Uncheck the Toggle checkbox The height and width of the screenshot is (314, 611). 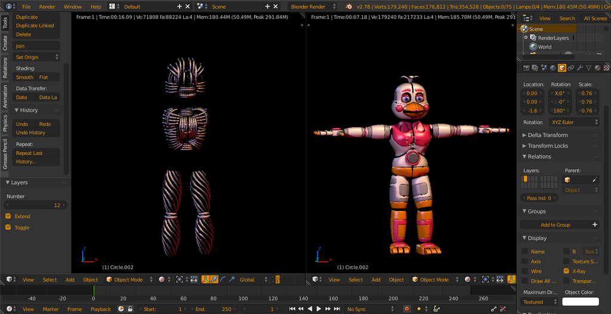pos(8,227)
